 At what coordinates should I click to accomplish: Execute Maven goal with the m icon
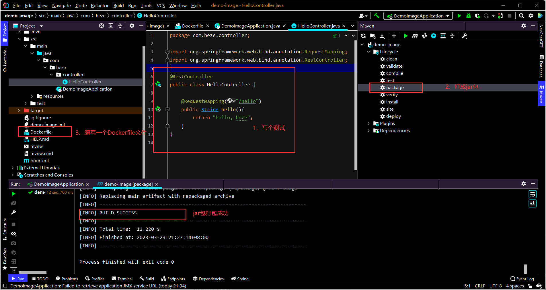click(x=415, y=36)
